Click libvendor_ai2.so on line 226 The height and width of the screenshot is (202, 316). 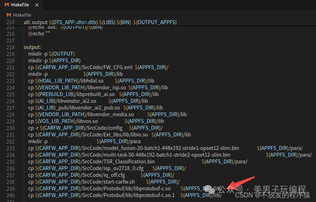click(77, 101)
